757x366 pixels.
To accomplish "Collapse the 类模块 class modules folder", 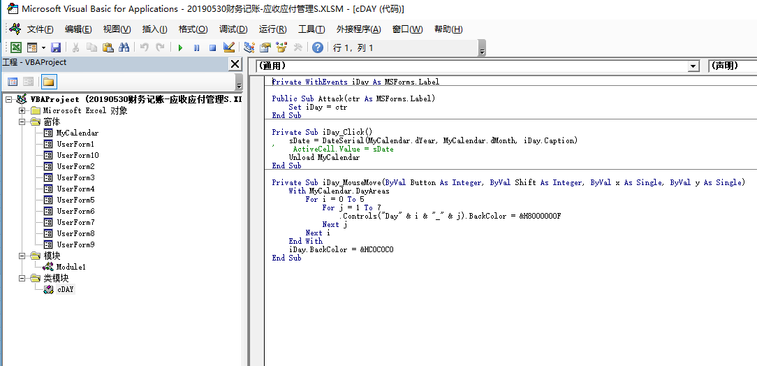I will [22, 278].
